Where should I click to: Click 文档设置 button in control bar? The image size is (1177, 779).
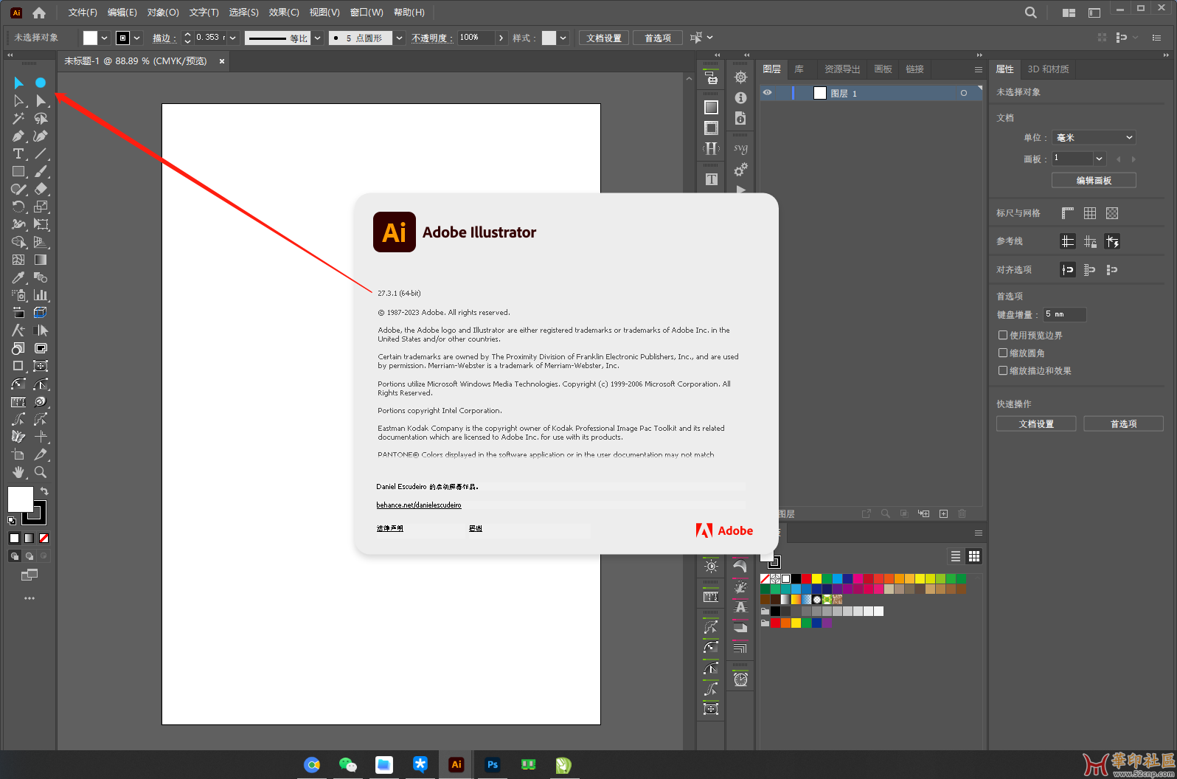(604, 38)
